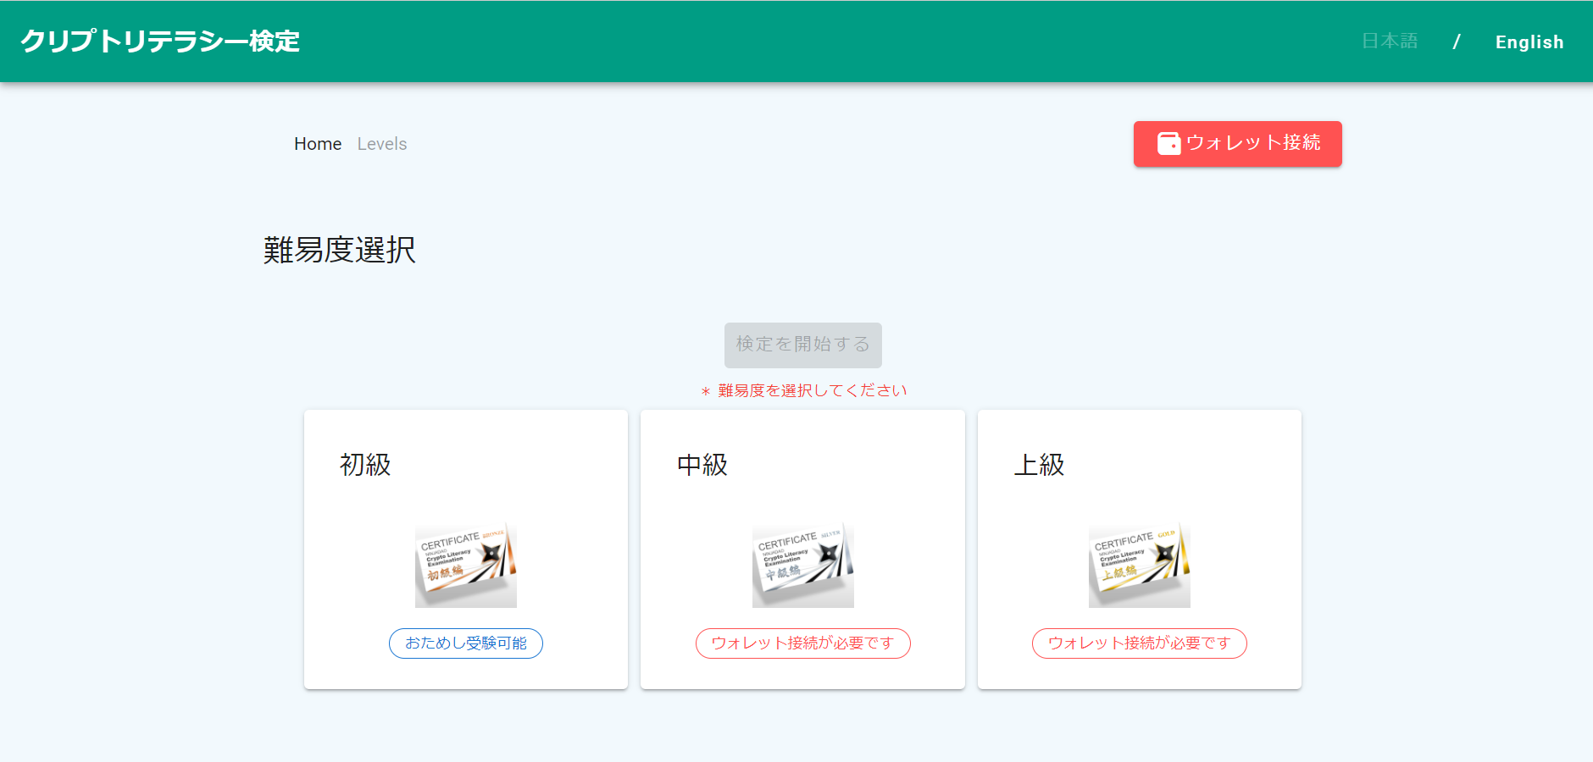Screen dimensions: 1593x762
Task: Click ウォレット接続が必要です badge on 中級 card
Action: (x=803, y=643)
